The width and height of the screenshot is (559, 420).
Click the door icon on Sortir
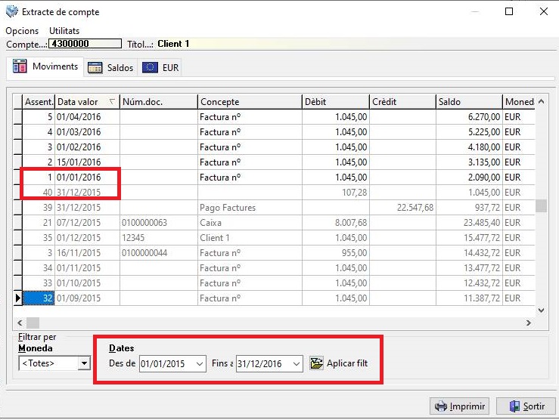(x=514, y=406)
